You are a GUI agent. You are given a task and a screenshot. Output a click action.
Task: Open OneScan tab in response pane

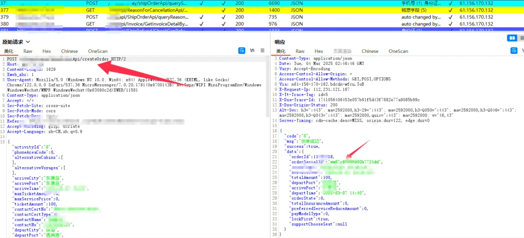(x=398, y=51)
